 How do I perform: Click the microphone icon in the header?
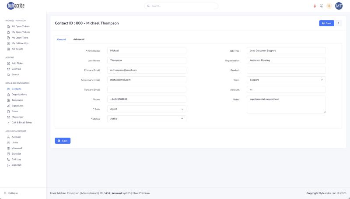click(315, 6)
